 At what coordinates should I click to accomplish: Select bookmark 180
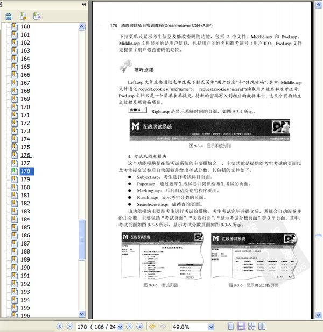pyautogui.click(x=25, y=187)
